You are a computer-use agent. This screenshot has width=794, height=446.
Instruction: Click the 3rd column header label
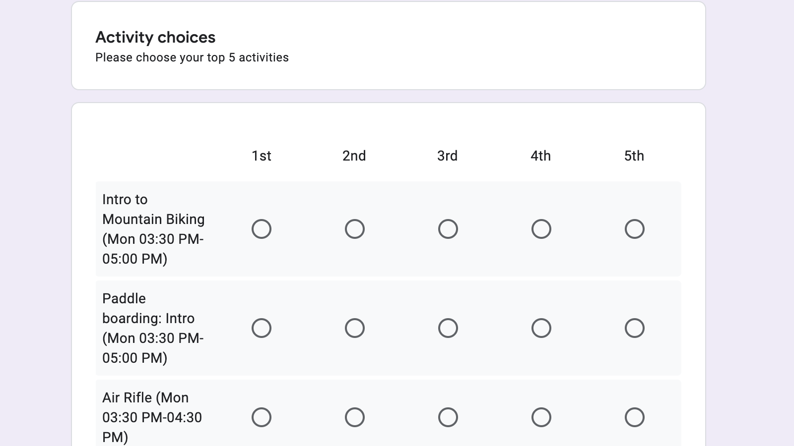point(447,156)
